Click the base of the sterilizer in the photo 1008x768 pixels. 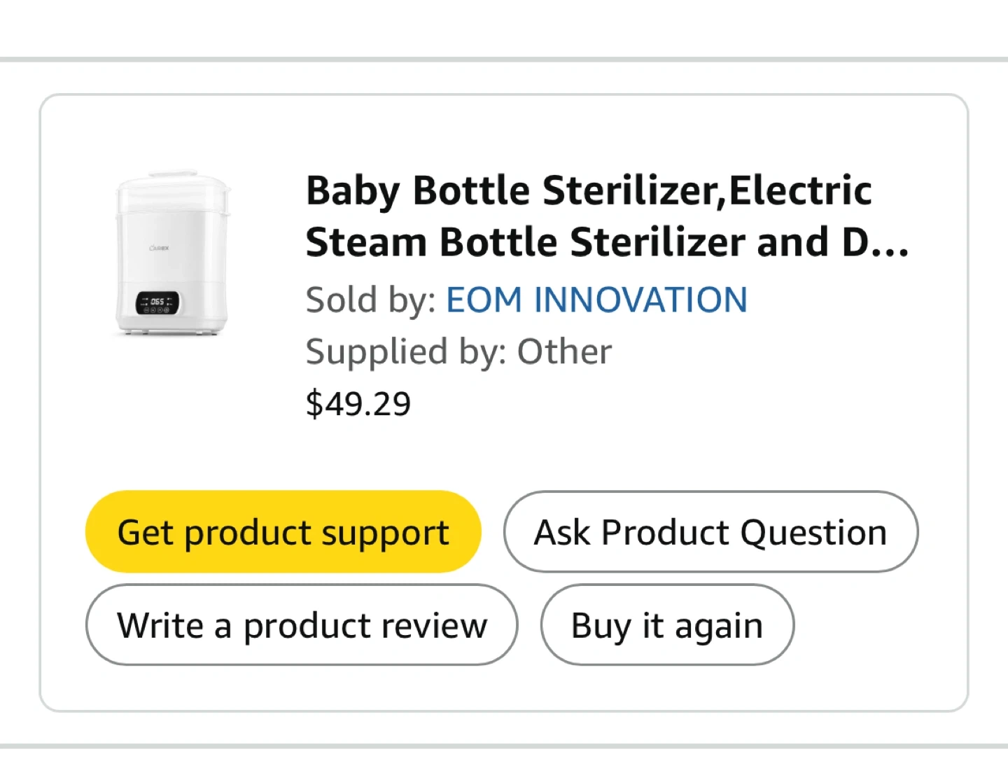point(171,328)
